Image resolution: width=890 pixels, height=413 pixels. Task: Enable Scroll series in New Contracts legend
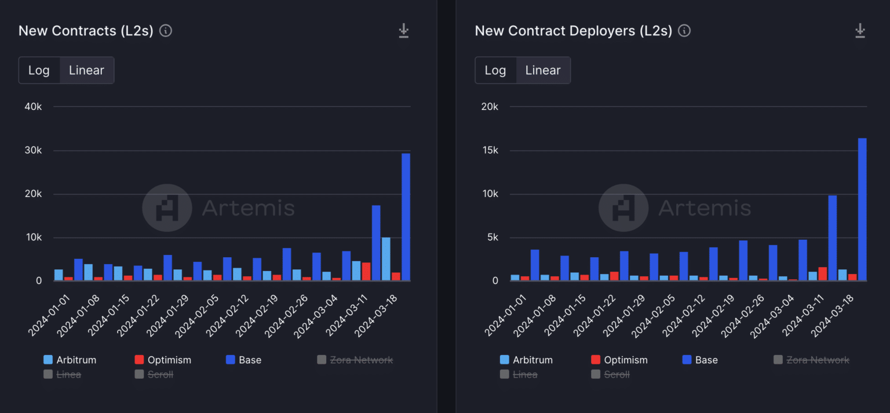154,374
